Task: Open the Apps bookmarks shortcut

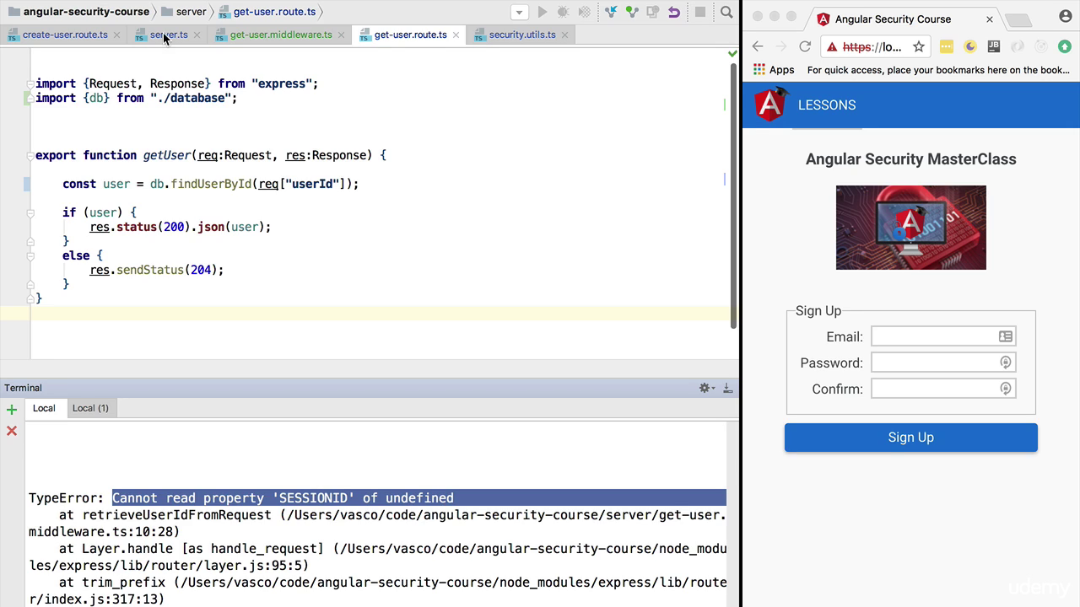Action: coord(774,70)
